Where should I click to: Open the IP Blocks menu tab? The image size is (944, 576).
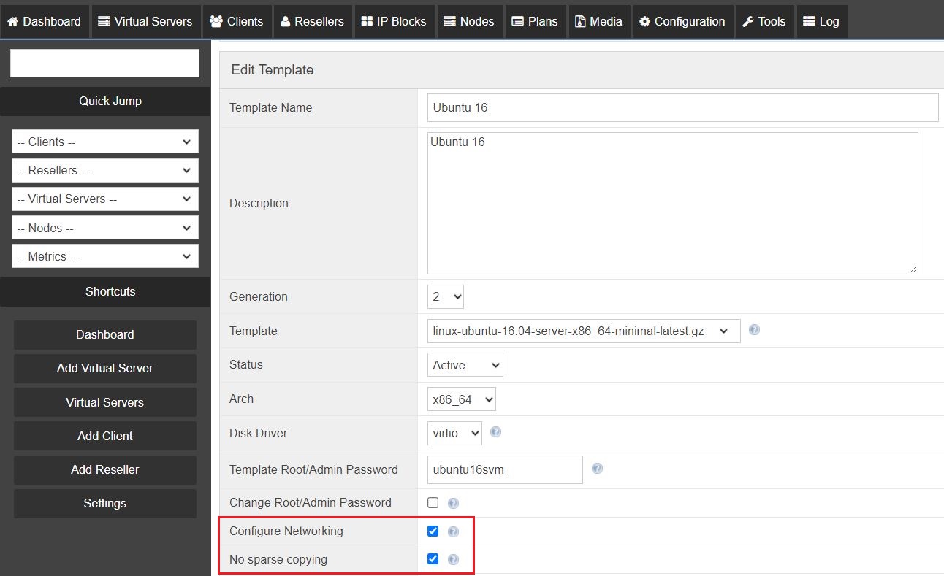pos(393,21)
